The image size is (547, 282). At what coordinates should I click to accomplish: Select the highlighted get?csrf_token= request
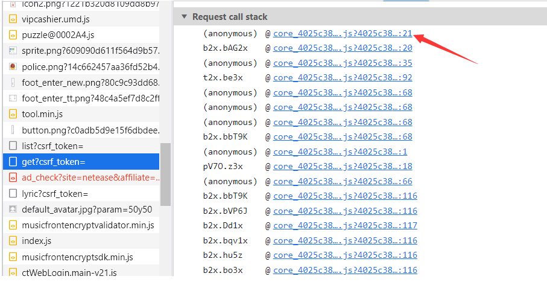click(x=54, y=162)
